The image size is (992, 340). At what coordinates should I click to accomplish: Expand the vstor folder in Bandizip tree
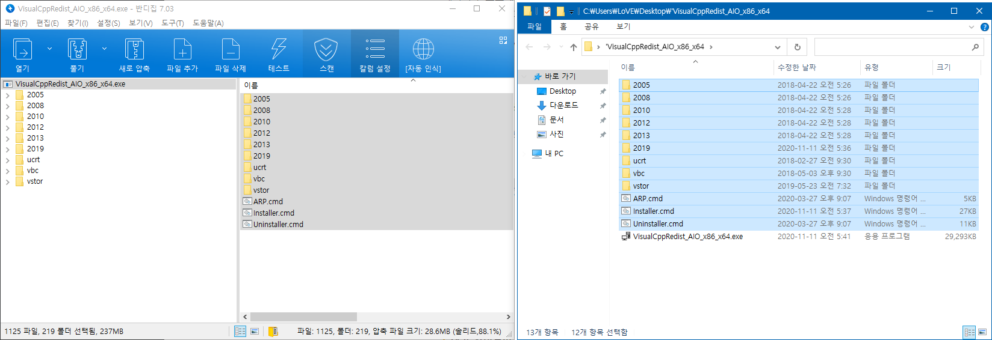point(7,181)
